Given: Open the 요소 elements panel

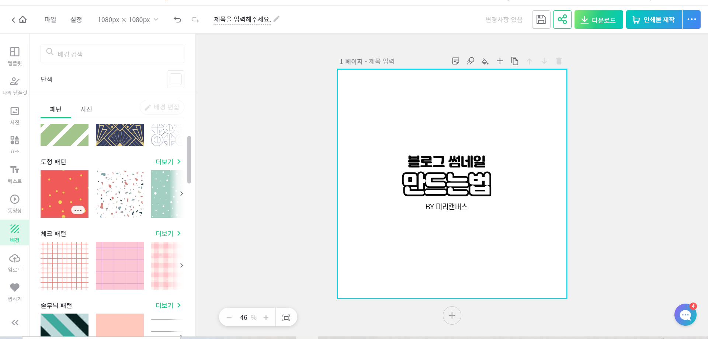Looking at the screenshot, I should [x=15, y=144].
